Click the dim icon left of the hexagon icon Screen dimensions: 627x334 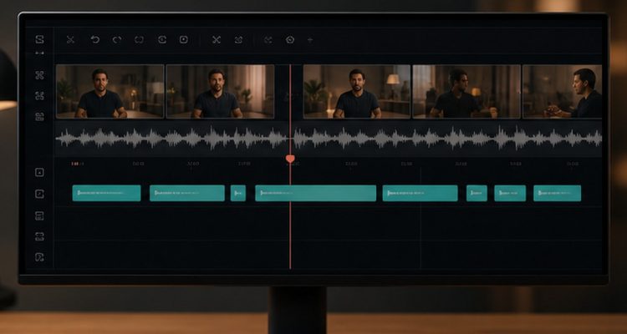(x=268, y=39)
